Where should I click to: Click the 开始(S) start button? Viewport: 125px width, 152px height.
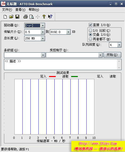click(x=112, y=55)
